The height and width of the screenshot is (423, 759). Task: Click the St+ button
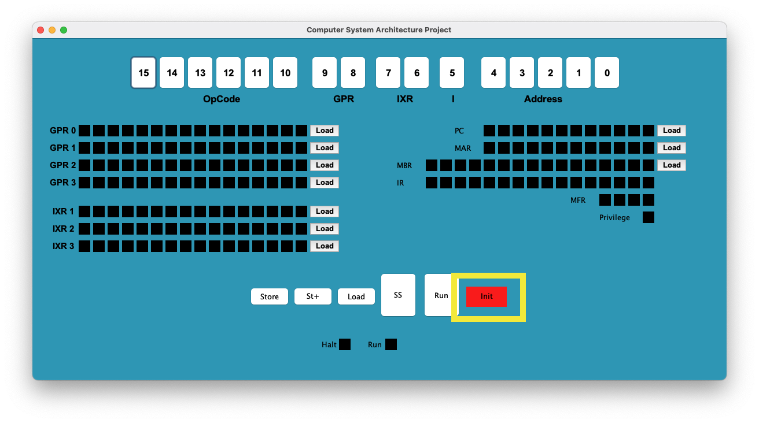click(x=313, y=296)
